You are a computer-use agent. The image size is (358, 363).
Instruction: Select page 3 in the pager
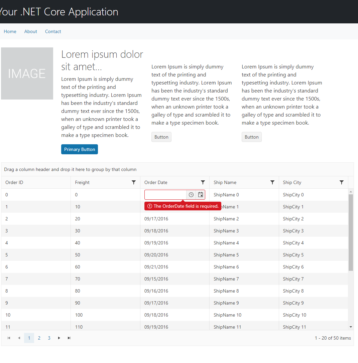(x=49, y=338)
